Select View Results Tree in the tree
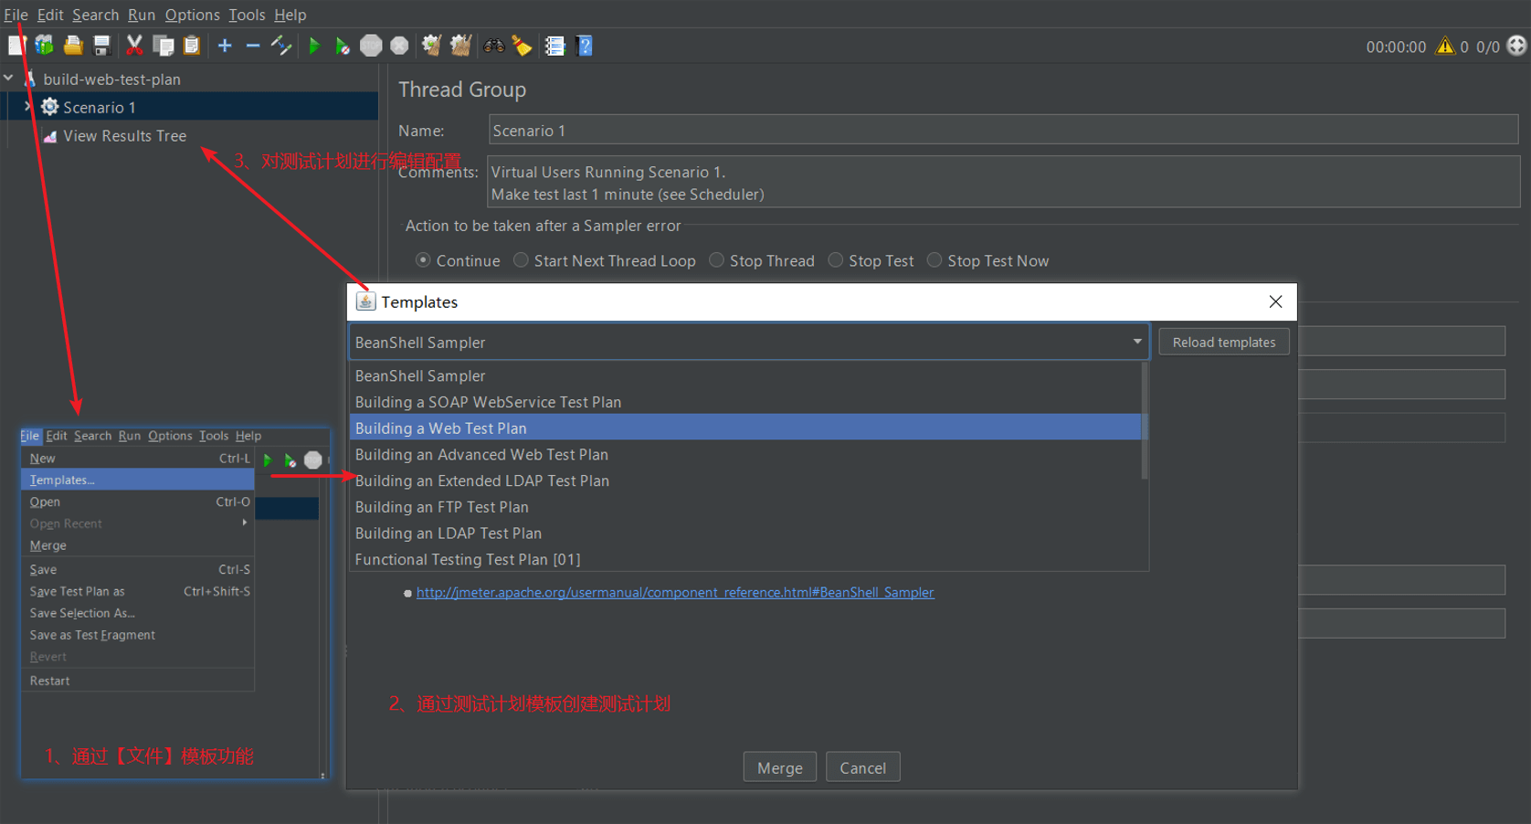Screen dimensions: 1531x824 pyautogui.click(x=124, y=135)
